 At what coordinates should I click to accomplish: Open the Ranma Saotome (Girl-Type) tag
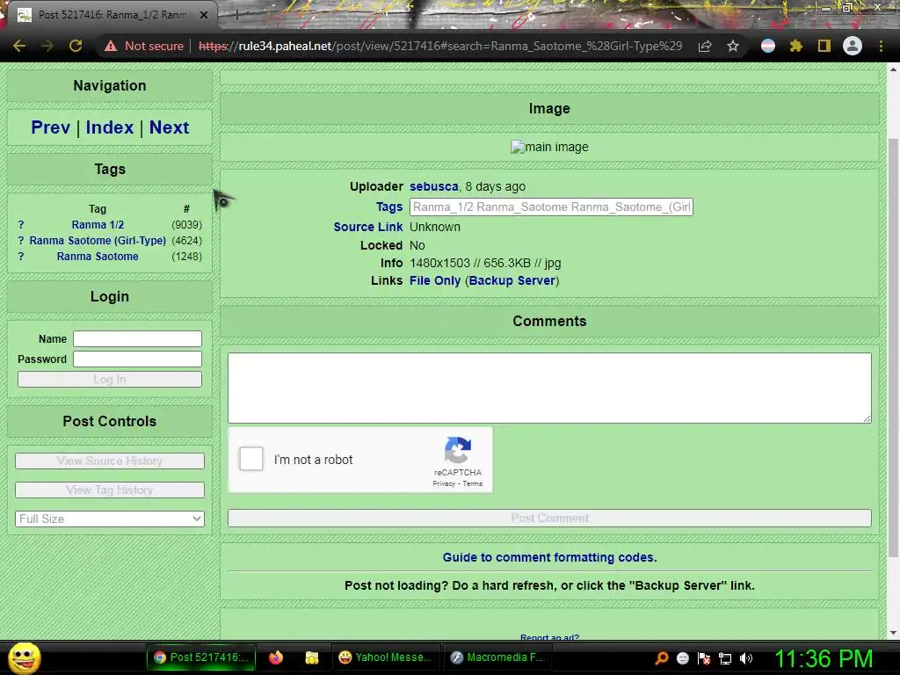click(x=98, y=241)
